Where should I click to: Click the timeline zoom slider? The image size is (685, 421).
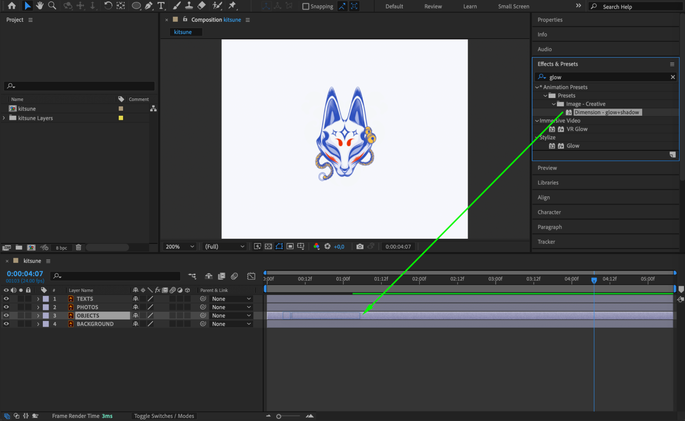tap(279, 416)
